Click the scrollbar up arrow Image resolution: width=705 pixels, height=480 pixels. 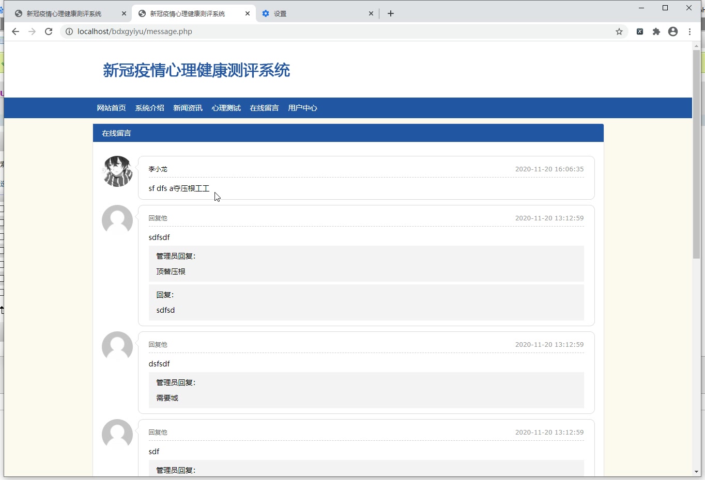tap(696, 46)
